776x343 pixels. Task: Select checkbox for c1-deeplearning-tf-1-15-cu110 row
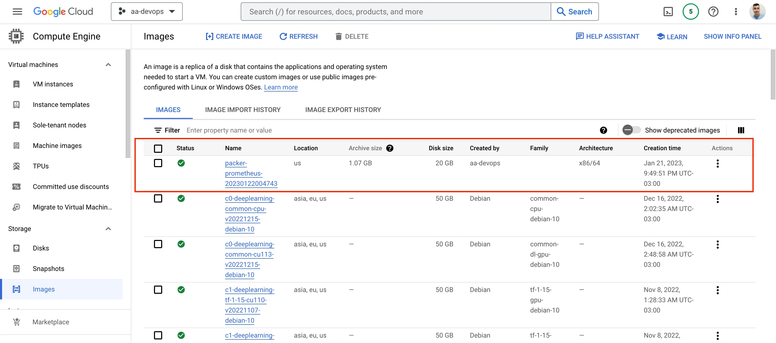click(x=158, y=290)
